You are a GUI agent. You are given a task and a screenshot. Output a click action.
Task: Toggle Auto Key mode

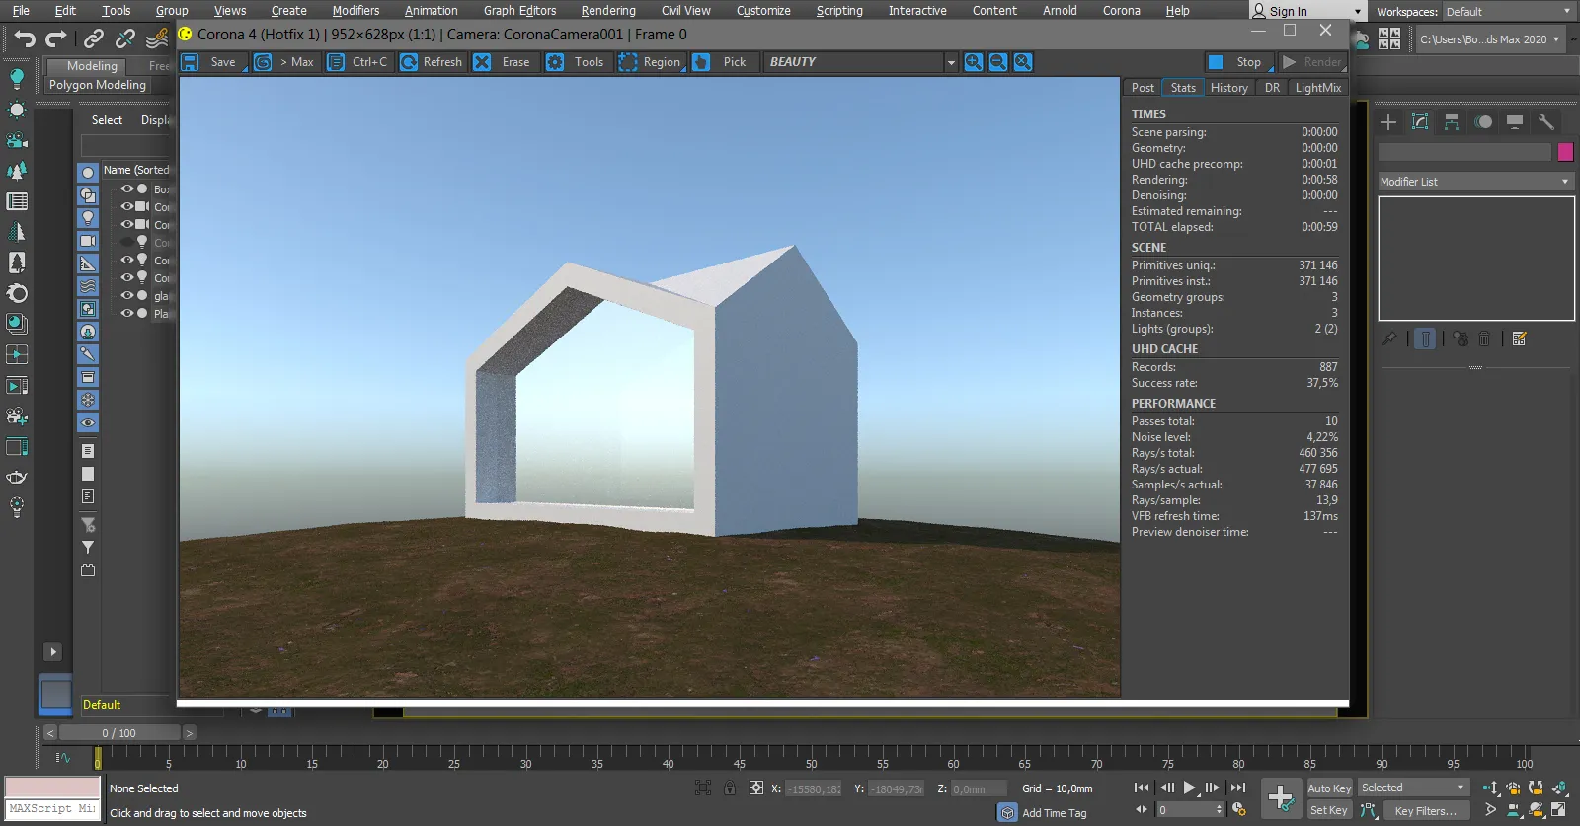coord(1329,788)
